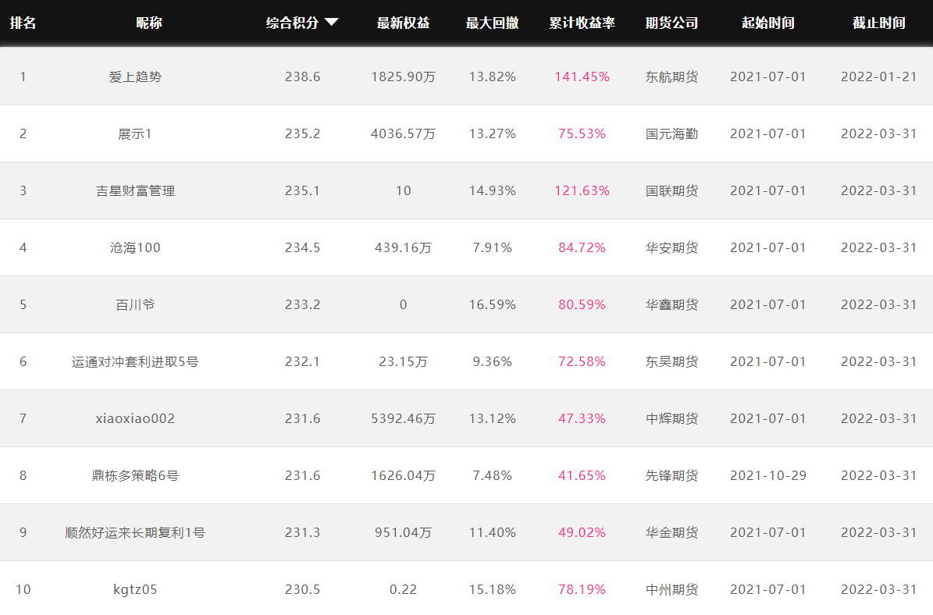This screenshot has width=933, height=615.
Task: Select the 78.19% cumulative return value
Action: pos(582,589)
